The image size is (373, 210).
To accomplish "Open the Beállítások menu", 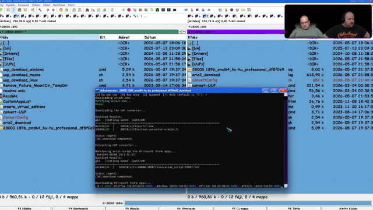I will coord(59,5).
